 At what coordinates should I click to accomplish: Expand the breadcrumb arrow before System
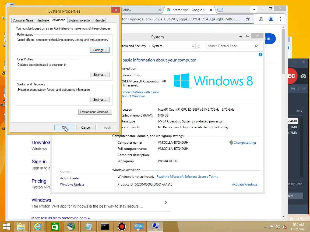pos(149,46)
